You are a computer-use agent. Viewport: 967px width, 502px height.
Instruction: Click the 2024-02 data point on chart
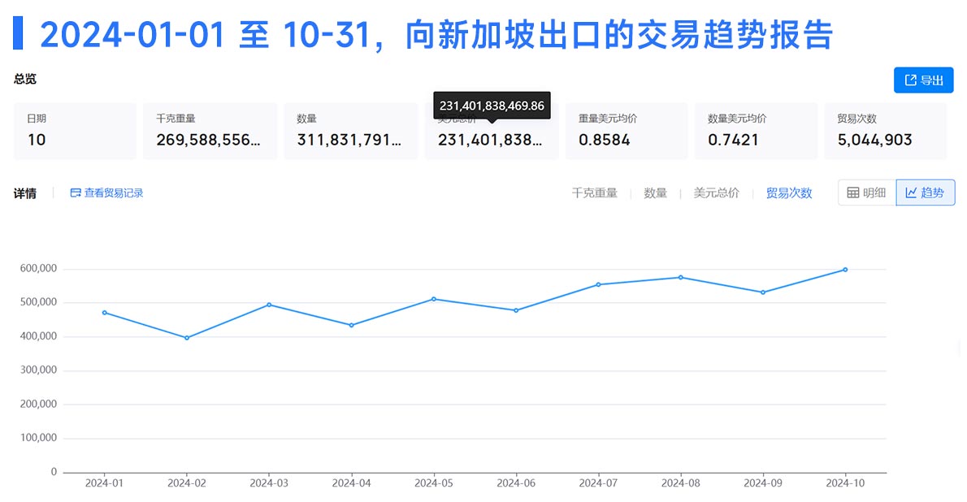click(x=187, y=338)
